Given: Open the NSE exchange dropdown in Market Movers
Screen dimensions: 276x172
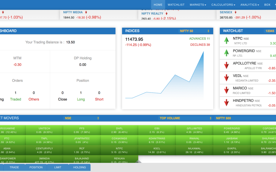Looking at the screenshot, I should click(x=82, y=118).
